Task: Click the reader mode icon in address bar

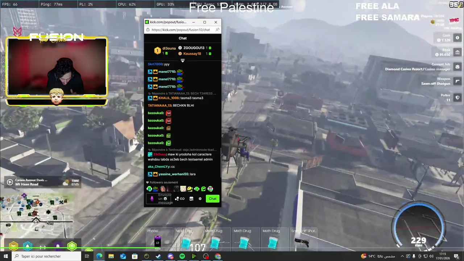Action: pyautogui.click(x=217, y=30)
